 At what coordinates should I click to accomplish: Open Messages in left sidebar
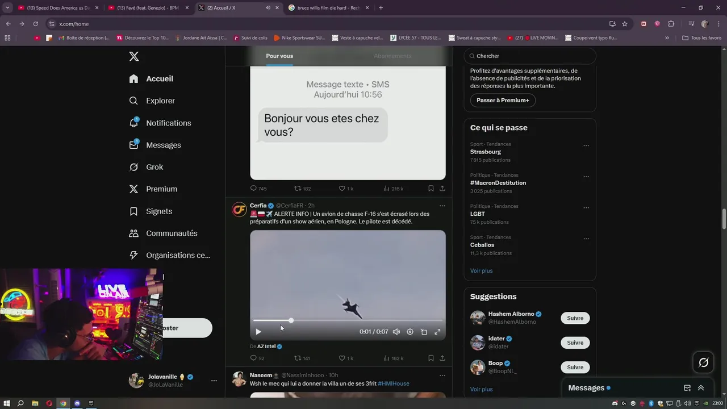154,145
